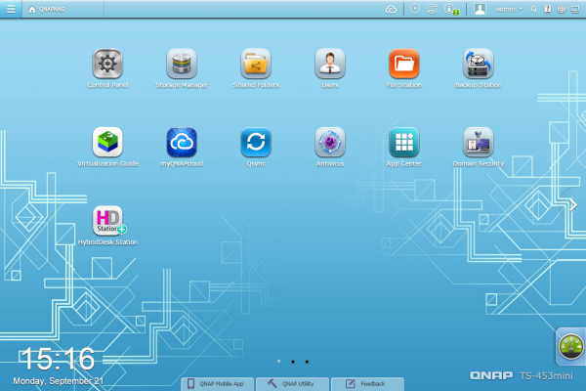Click the Feedback button

(x=366, y=383)
